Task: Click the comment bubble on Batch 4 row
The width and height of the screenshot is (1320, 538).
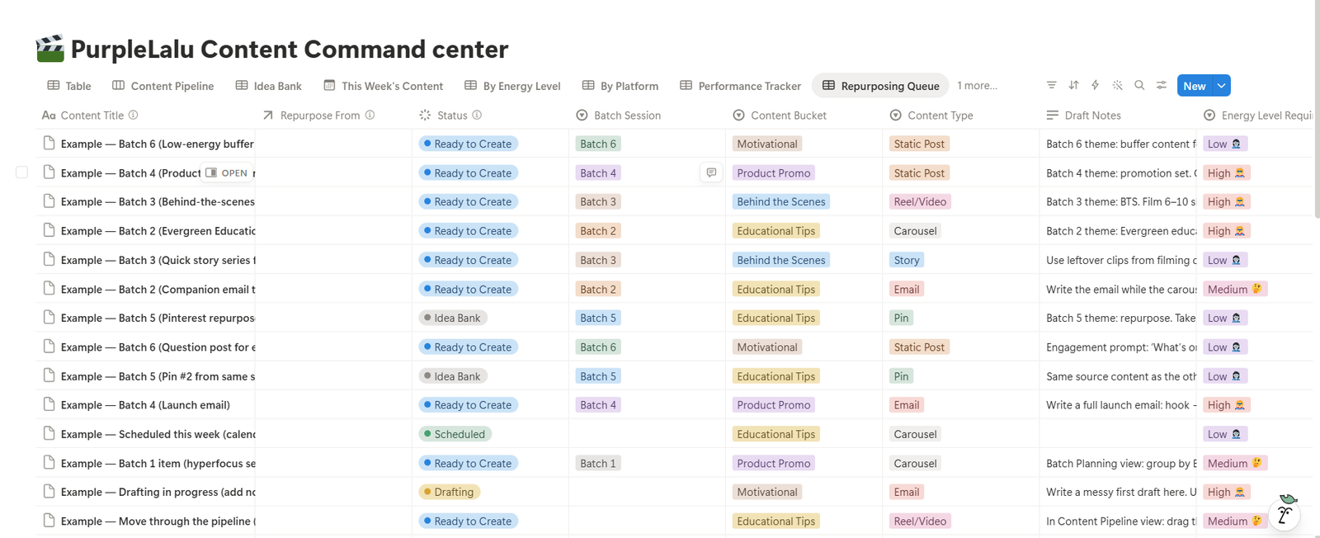Action: pos(711,172)
